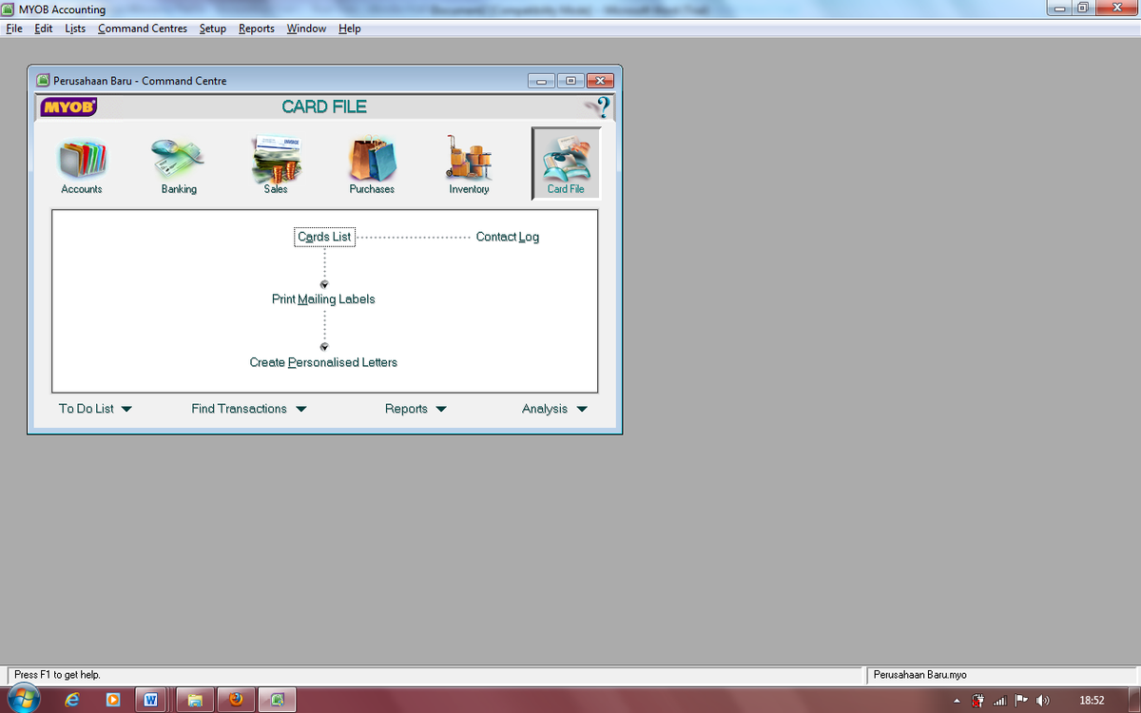Image resolution: width=1141 pixels, height=713 pixels.
Task: Click the CARD FILE heading
Action: [x=324, y=106]
